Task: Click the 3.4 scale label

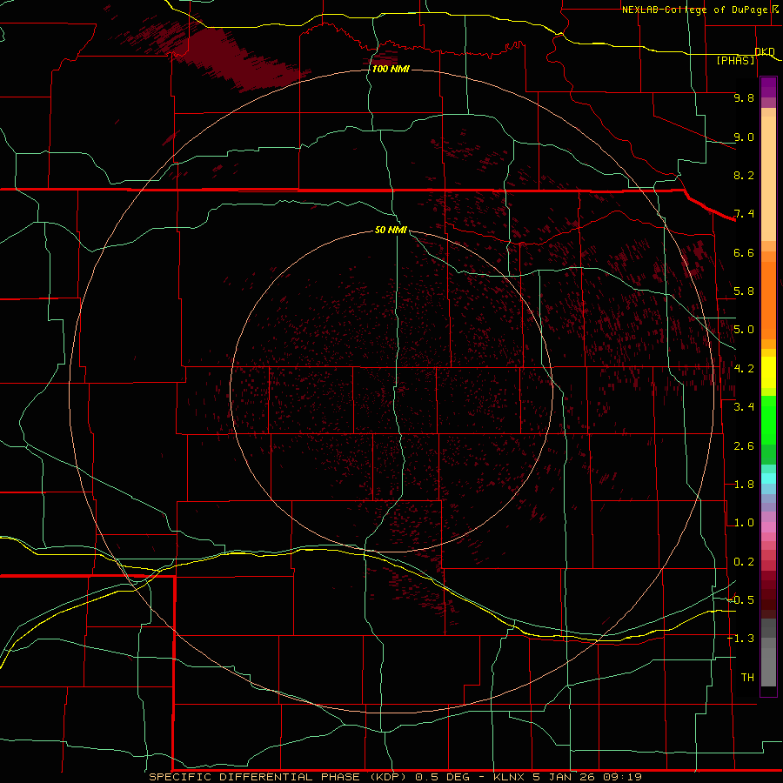Action: click(x=744, y=407)
